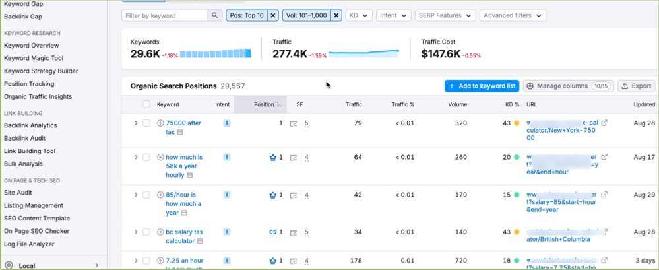Screen dimensions: 659x270
Task: Open Manage columns settings
Action: coord(569,86)
